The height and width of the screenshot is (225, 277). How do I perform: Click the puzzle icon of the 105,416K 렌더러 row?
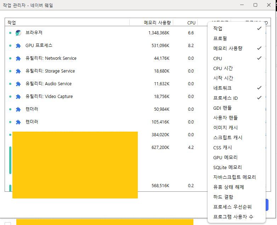click(x=18, y=122)
